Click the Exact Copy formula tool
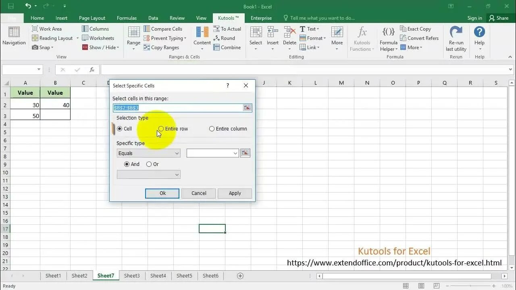This screenshot has width=516, height=290. [x=416, y=29]
